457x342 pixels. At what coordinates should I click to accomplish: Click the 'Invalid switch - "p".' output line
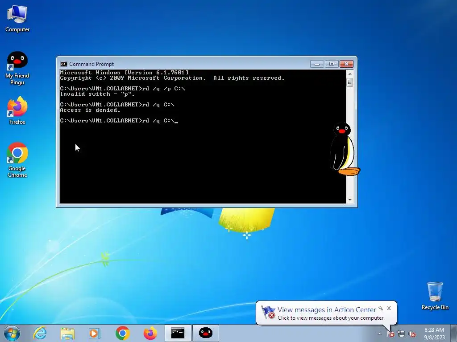pyautogui.click(x=97, y=94)
